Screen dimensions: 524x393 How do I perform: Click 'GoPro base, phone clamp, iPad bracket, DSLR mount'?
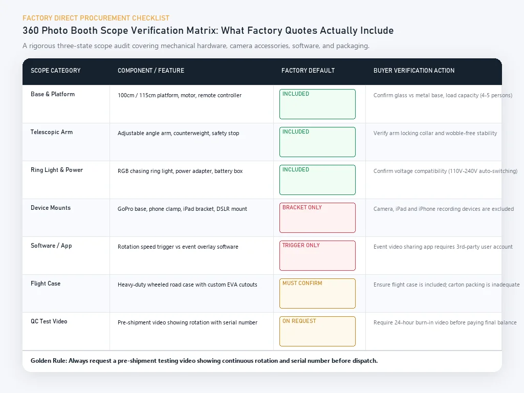click(183, 209)
